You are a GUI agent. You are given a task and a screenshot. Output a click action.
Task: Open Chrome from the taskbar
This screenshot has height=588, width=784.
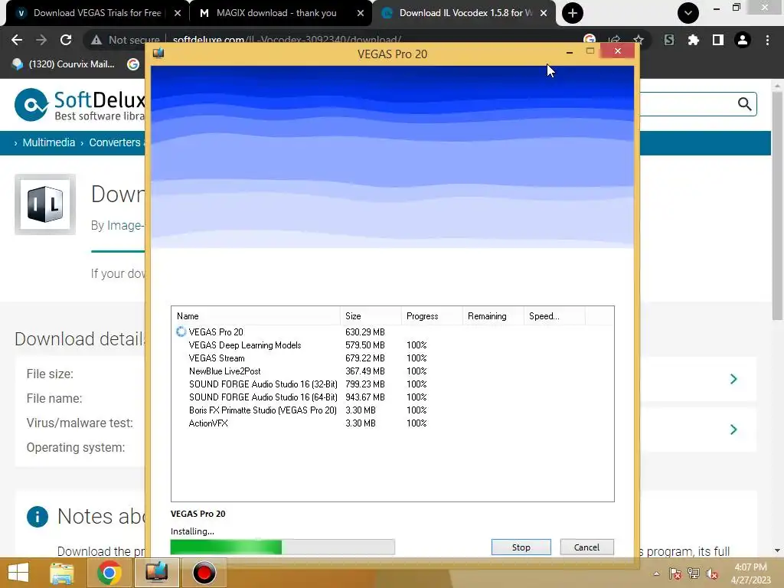(x=109, y=573)
